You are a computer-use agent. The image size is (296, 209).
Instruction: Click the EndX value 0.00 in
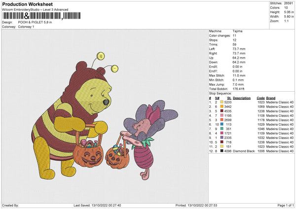[237, 67]
